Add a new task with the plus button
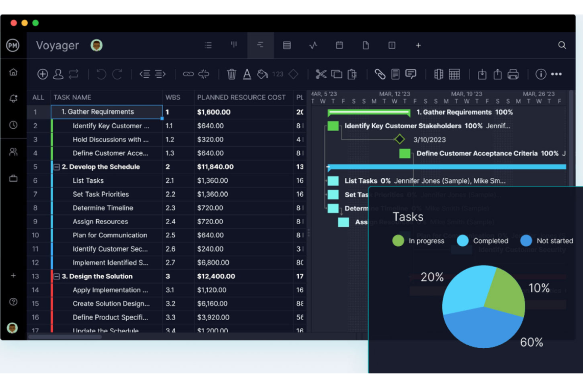 (42, 74)
